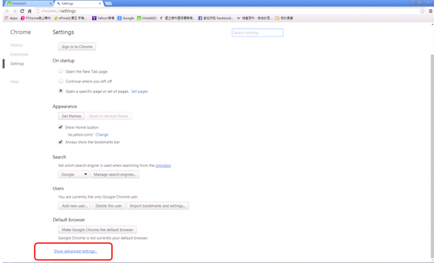This screenshot has height=263, width=434.
Task: Click Reset to default theme button
Action: click(108, 116)
